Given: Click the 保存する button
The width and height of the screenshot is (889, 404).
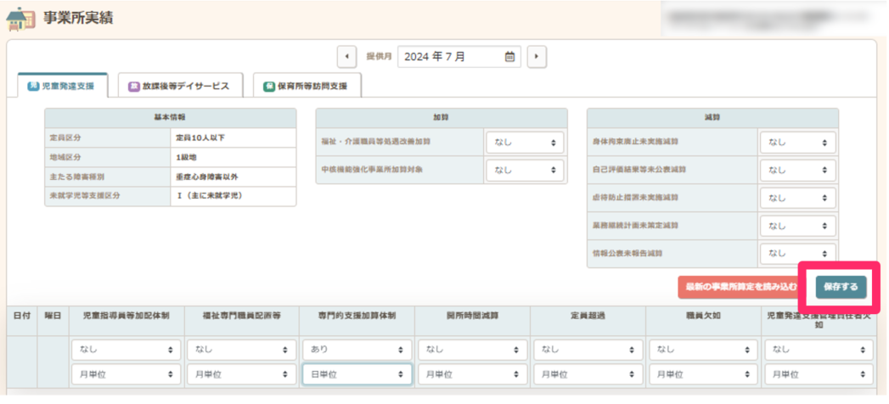Looking at the screenshot, I should click(841, 287).
